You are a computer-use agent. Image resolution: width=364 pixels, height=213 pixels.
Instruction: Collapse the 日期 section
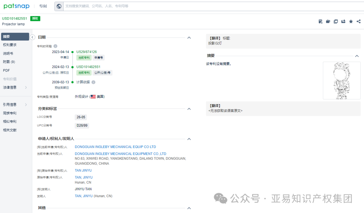point(189,38)
